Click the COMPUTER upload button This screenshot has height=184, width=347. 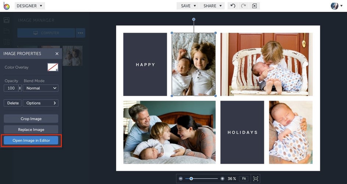(x=46, y=33)
